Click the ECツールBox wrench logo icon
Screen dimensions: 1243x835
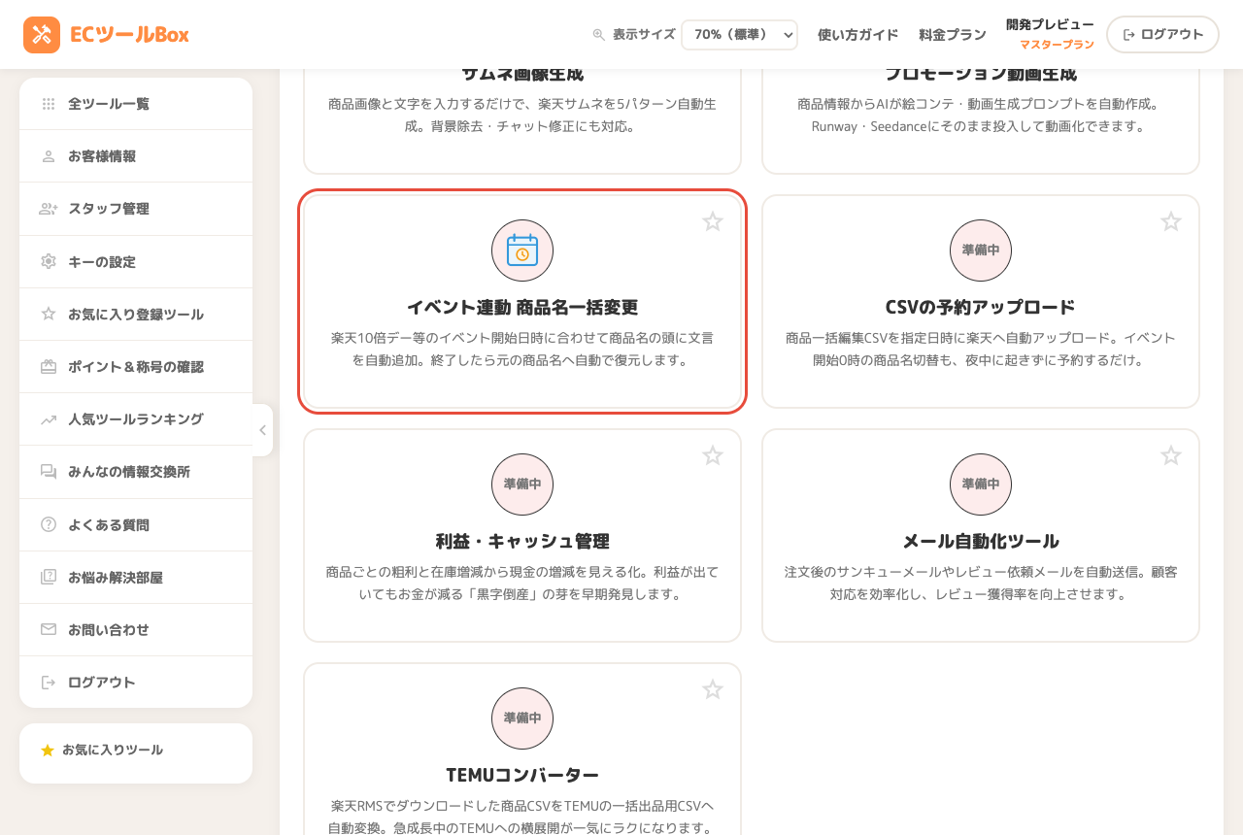pos(42,35)
